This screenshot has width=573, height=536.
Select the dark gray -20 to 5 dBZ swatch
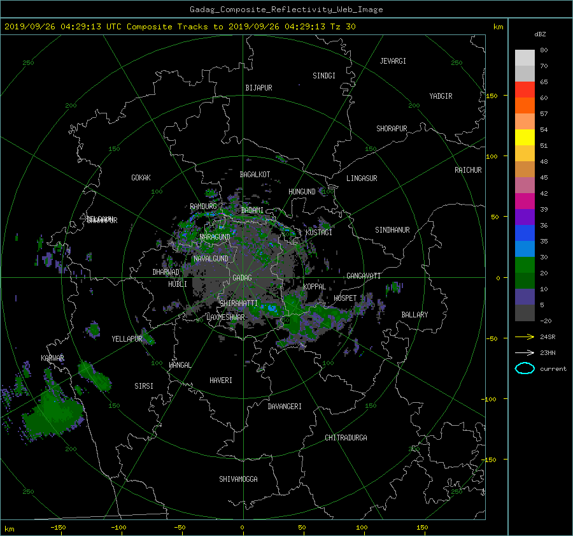tap(525, 313)
